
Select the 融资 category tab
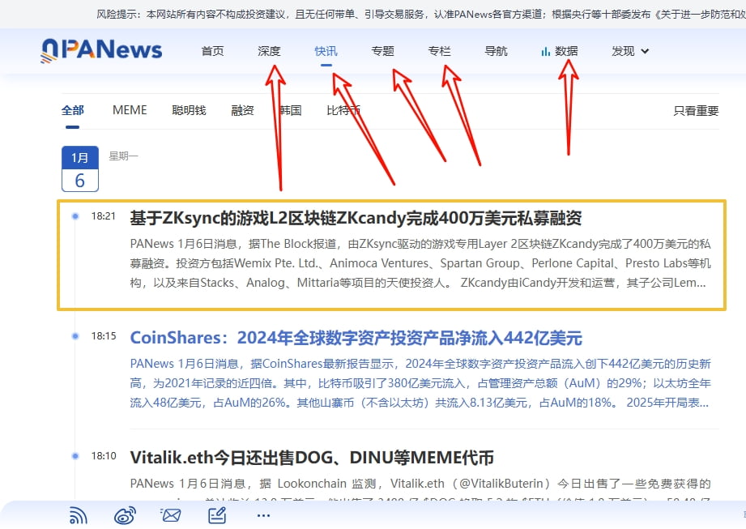[242, 110]
